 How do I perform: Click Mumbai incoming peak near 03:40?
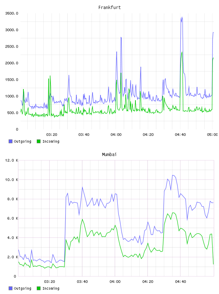point(82,219)
